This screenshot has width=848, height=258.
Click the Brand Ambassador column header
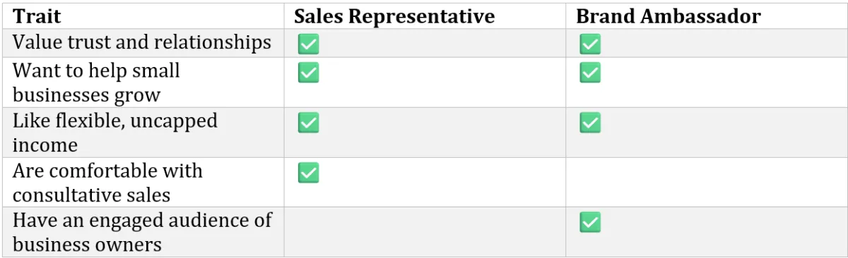pyautogui.click(x=669, y=16)
